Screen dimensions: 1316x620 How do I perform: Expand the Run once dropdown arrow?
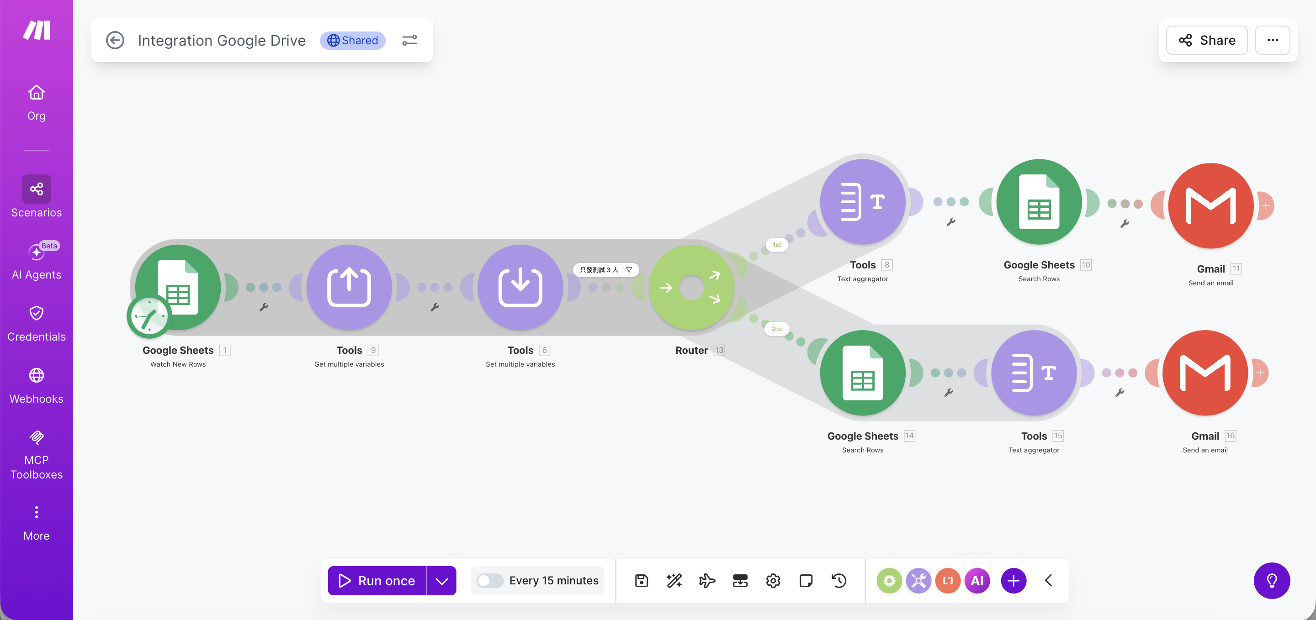coord(442,581)
